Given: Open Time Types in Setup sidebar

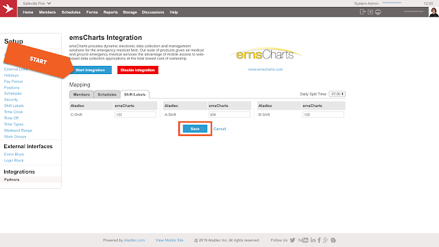Looking at the screenshot, I should pos(14,124).
